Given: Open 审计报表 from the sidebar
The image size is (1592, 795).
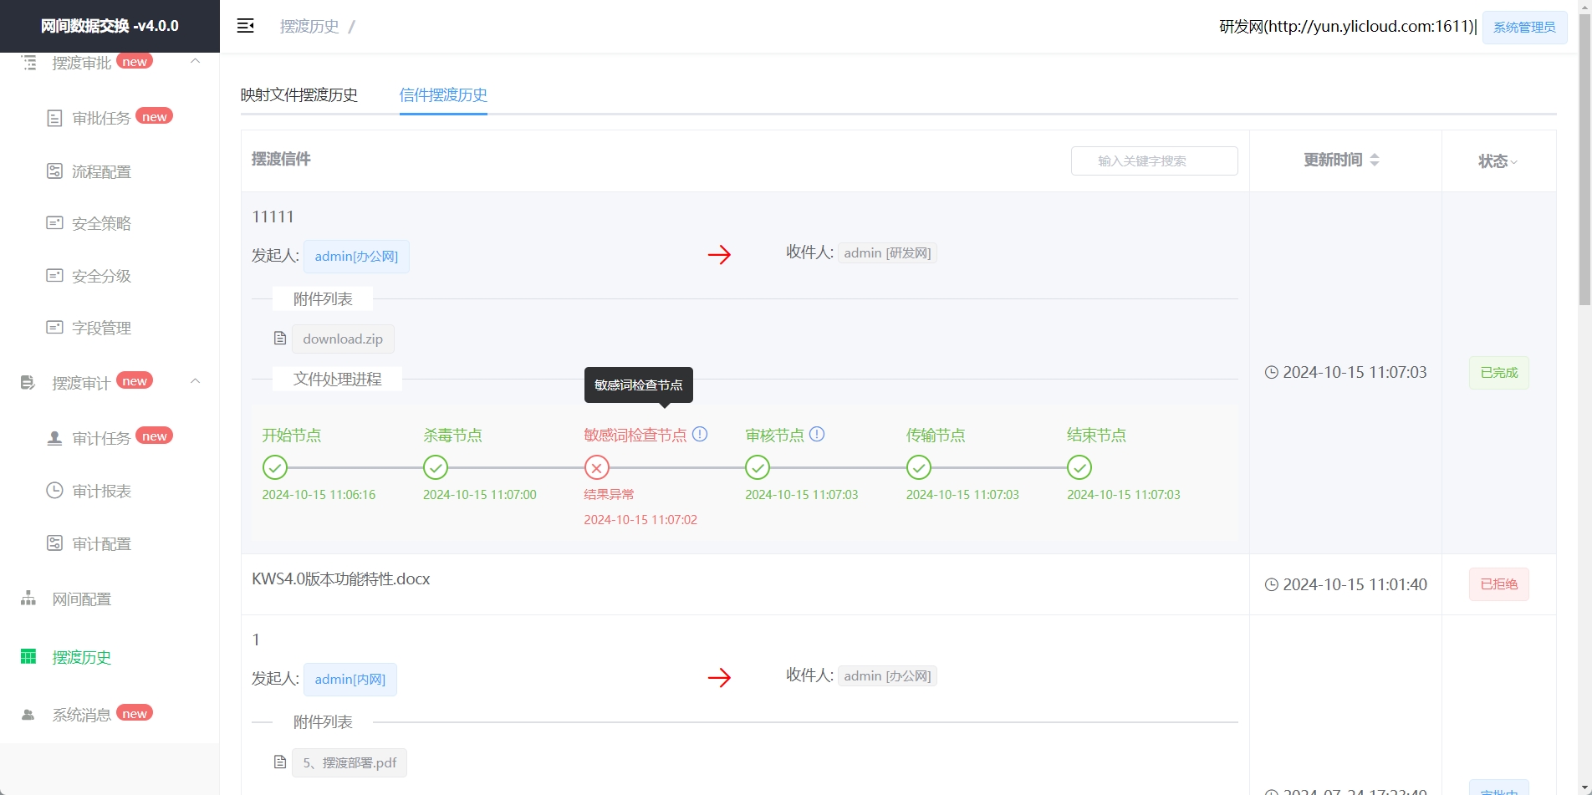Looking at the screenshot, I should tap(101, 492).
